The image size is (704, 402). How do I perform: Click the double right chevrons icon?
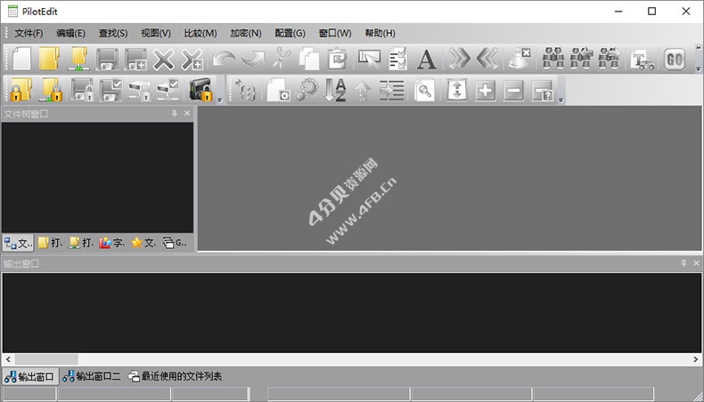[x=459, y=59]
